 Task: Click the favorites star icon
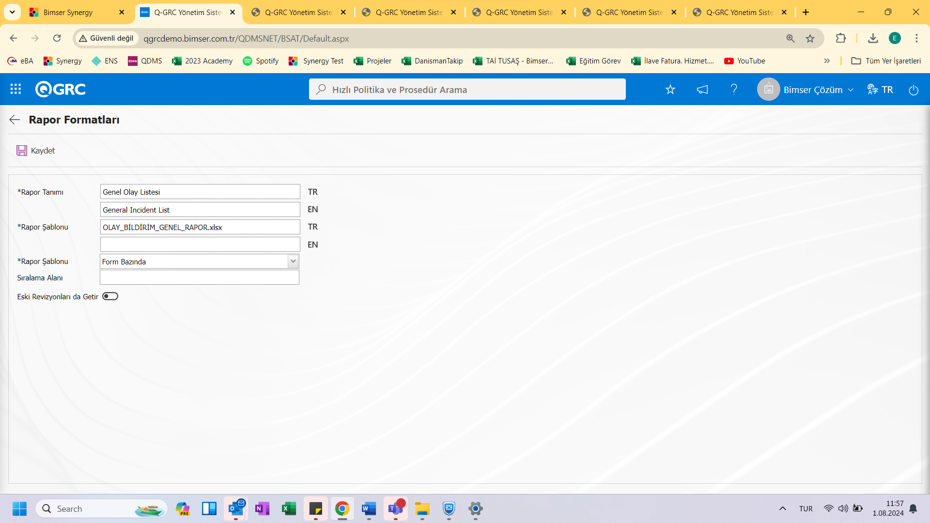pyautogui.click(x=670, y=90)
